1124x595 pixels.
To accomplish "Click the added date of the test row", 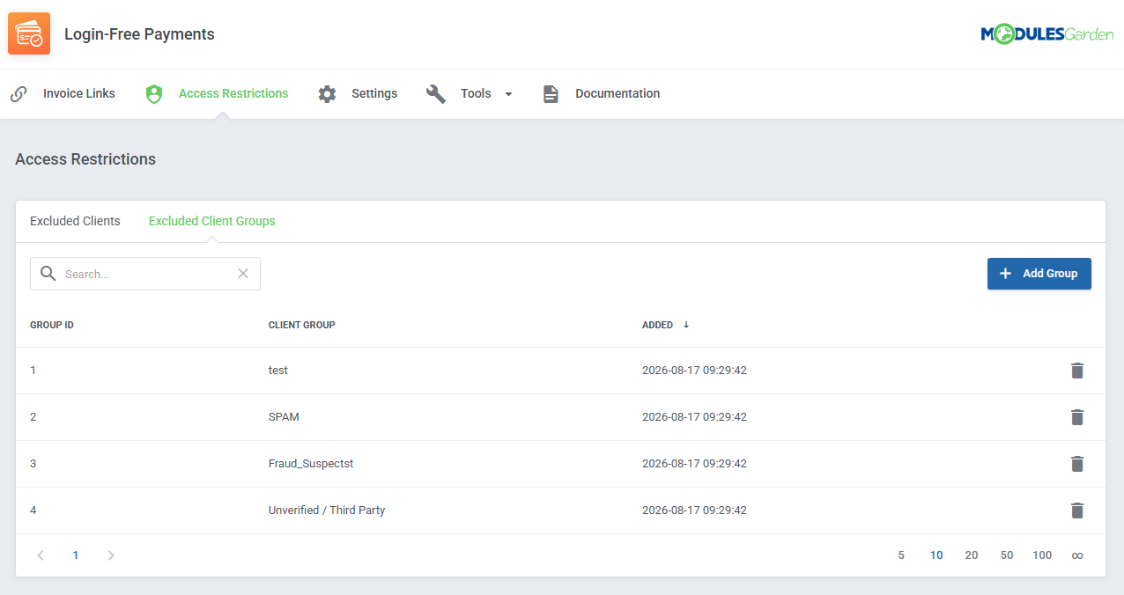I will (x=694, y=371).
